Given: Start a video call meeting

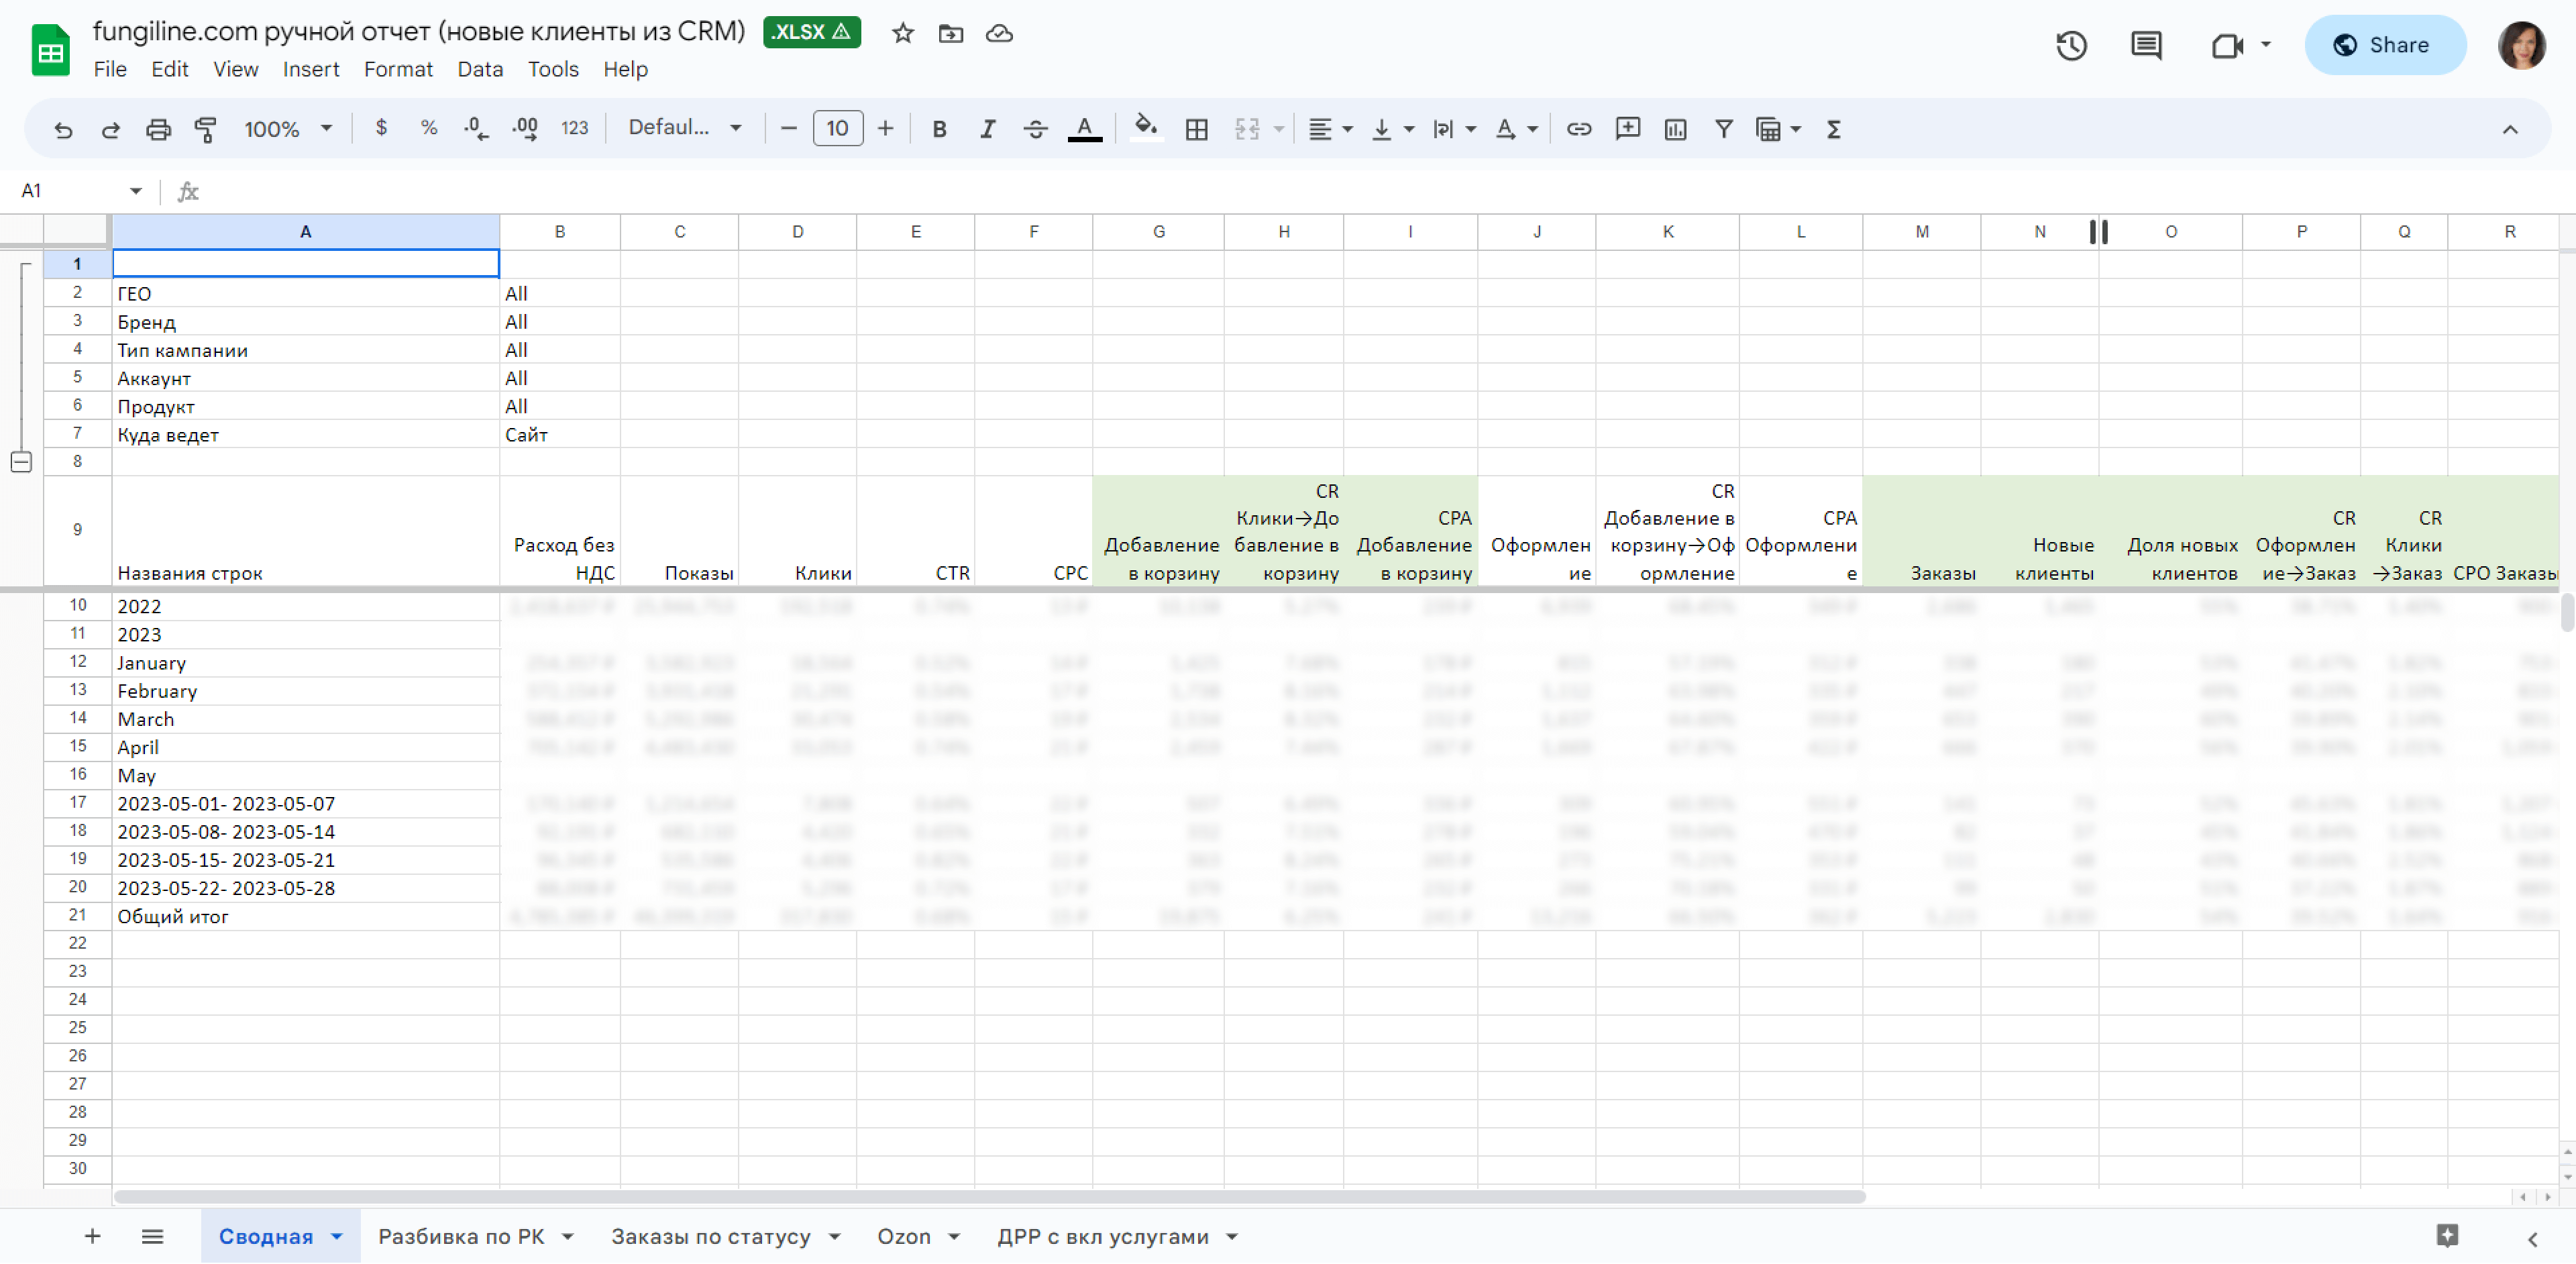Looking at the screenshot, I should [x=2227, y=45].
